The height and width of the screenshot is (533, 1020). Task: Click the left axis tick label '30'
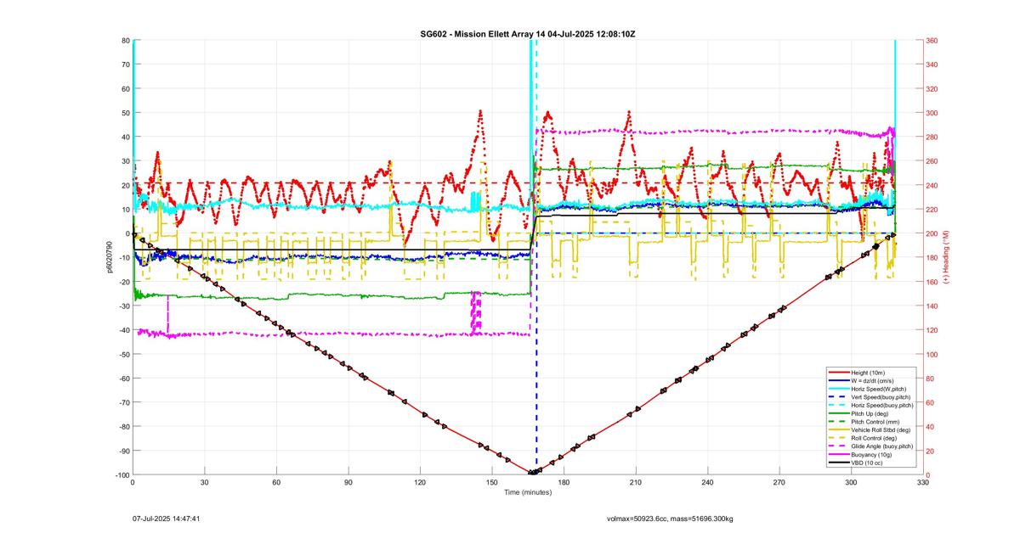[125, 161]
